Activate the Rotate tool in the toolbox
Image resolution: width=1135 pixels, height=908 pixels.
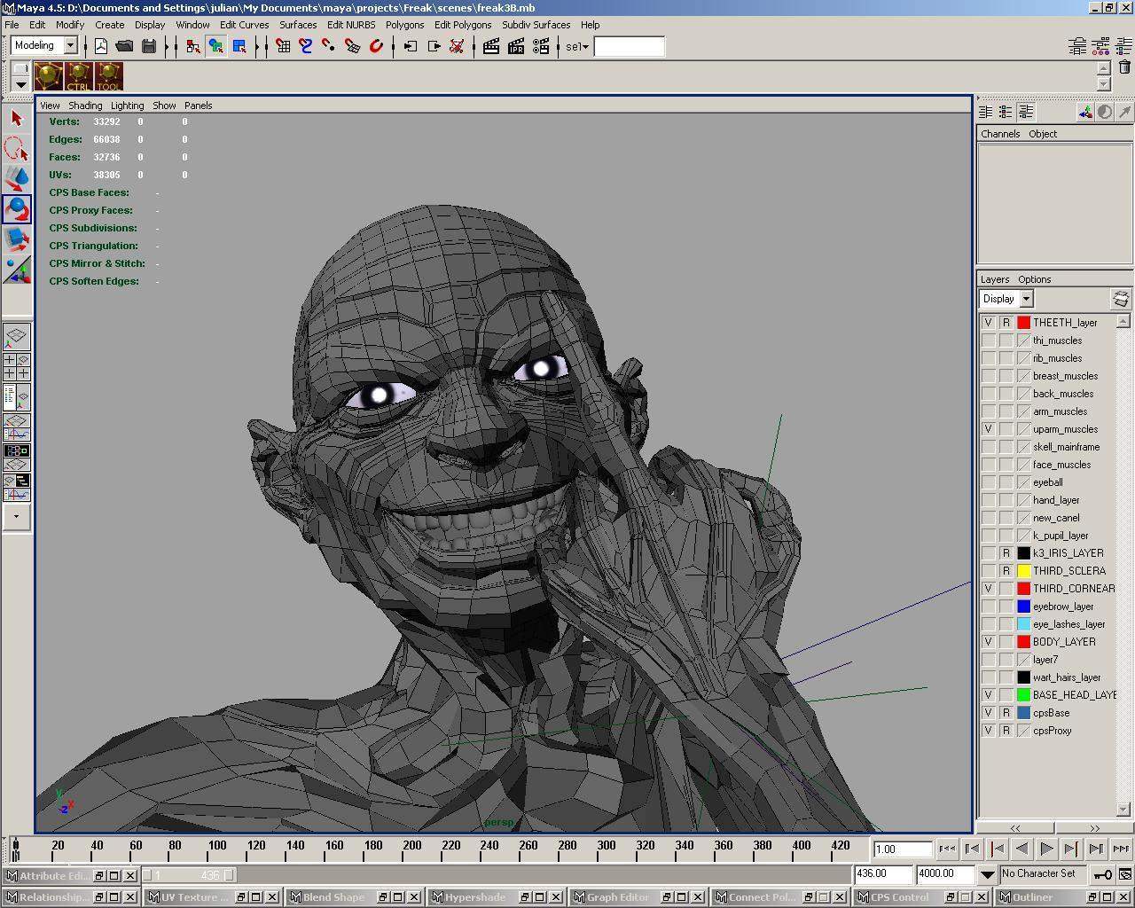tap(16, 209)
